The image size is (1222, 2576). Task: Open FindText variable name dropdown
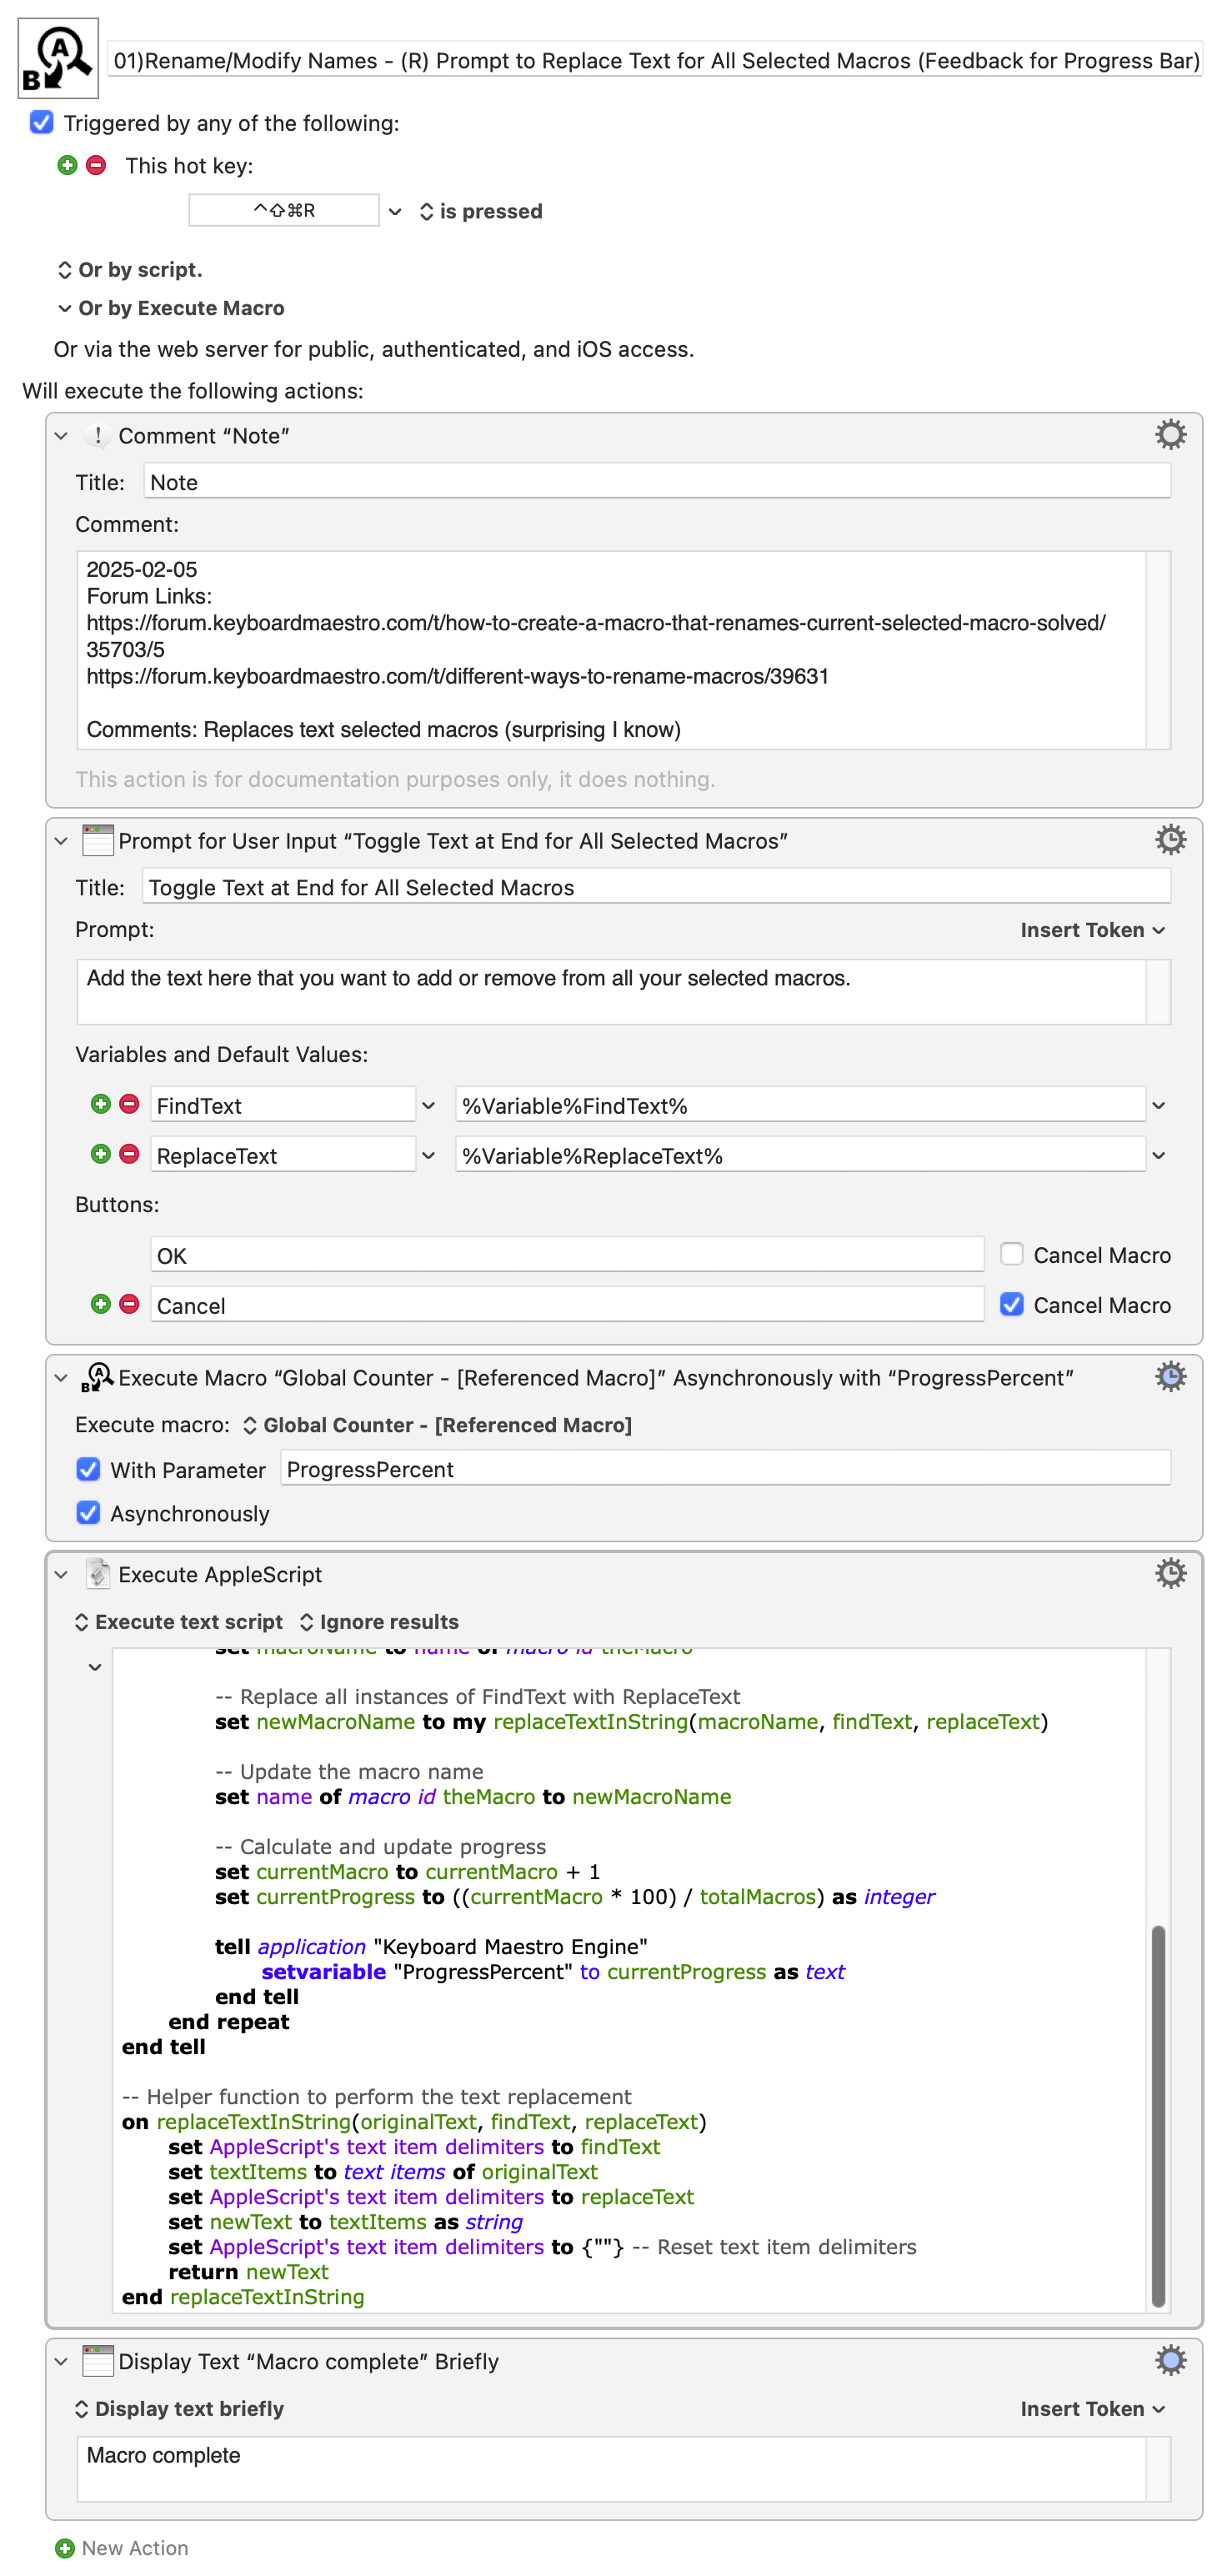[428, 1105]
